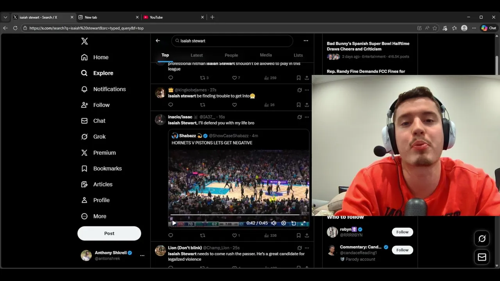This screenshot has width=500, height=281.
Task: Reply to @kingkobejames post
Action: coord(171,105)
